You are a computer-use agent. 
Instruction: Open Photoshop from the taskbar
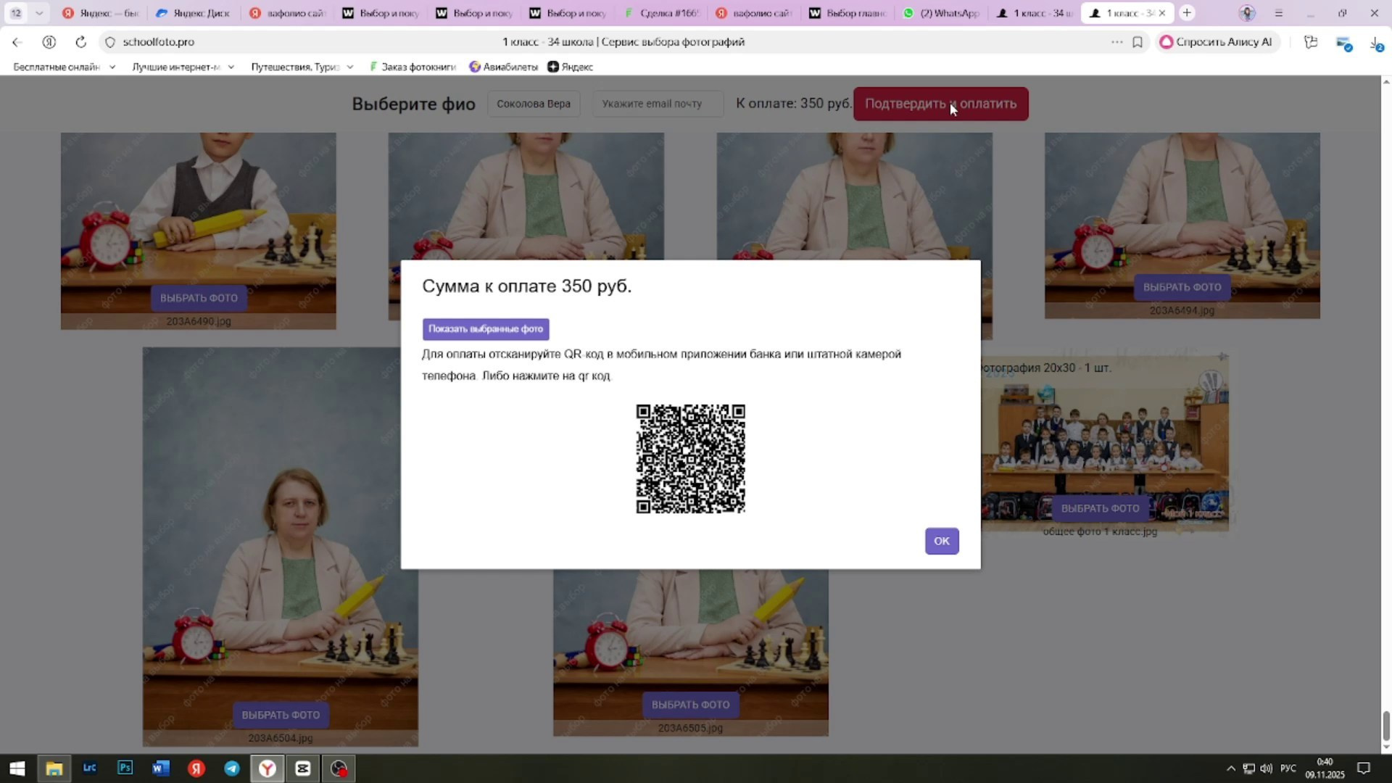pyautogui.click(x=125, y=768)
